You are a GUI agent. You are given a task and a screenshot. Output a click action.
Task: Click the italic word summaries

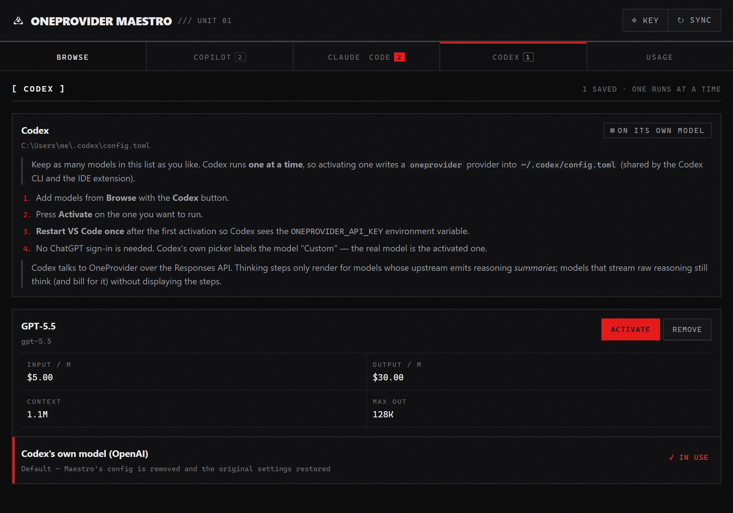click(x=535, y=268)
